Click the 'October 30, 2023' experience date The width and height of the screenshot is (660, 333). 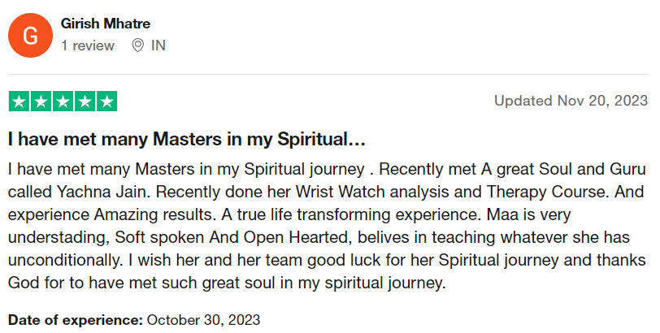(x=203, y=320)
